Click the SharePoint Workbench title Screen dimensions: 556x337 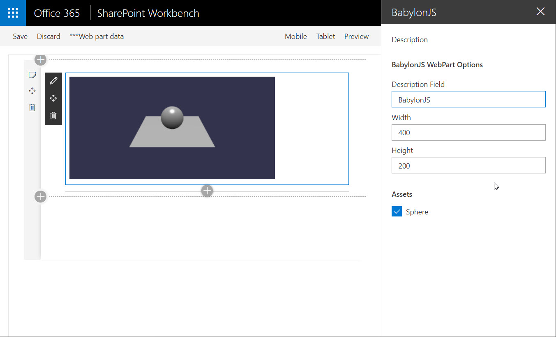[x=148, y=13]
